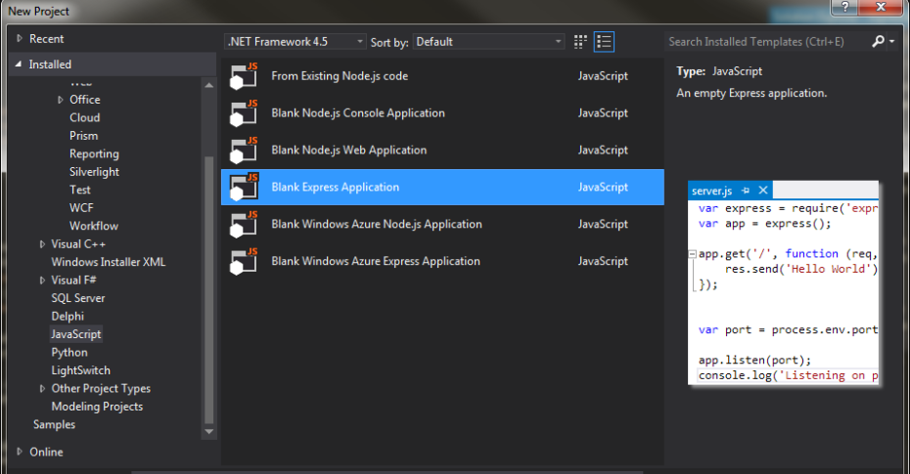
Task: Expand the Visual C++ tree node arrow
Action: [x=42, y=244]
